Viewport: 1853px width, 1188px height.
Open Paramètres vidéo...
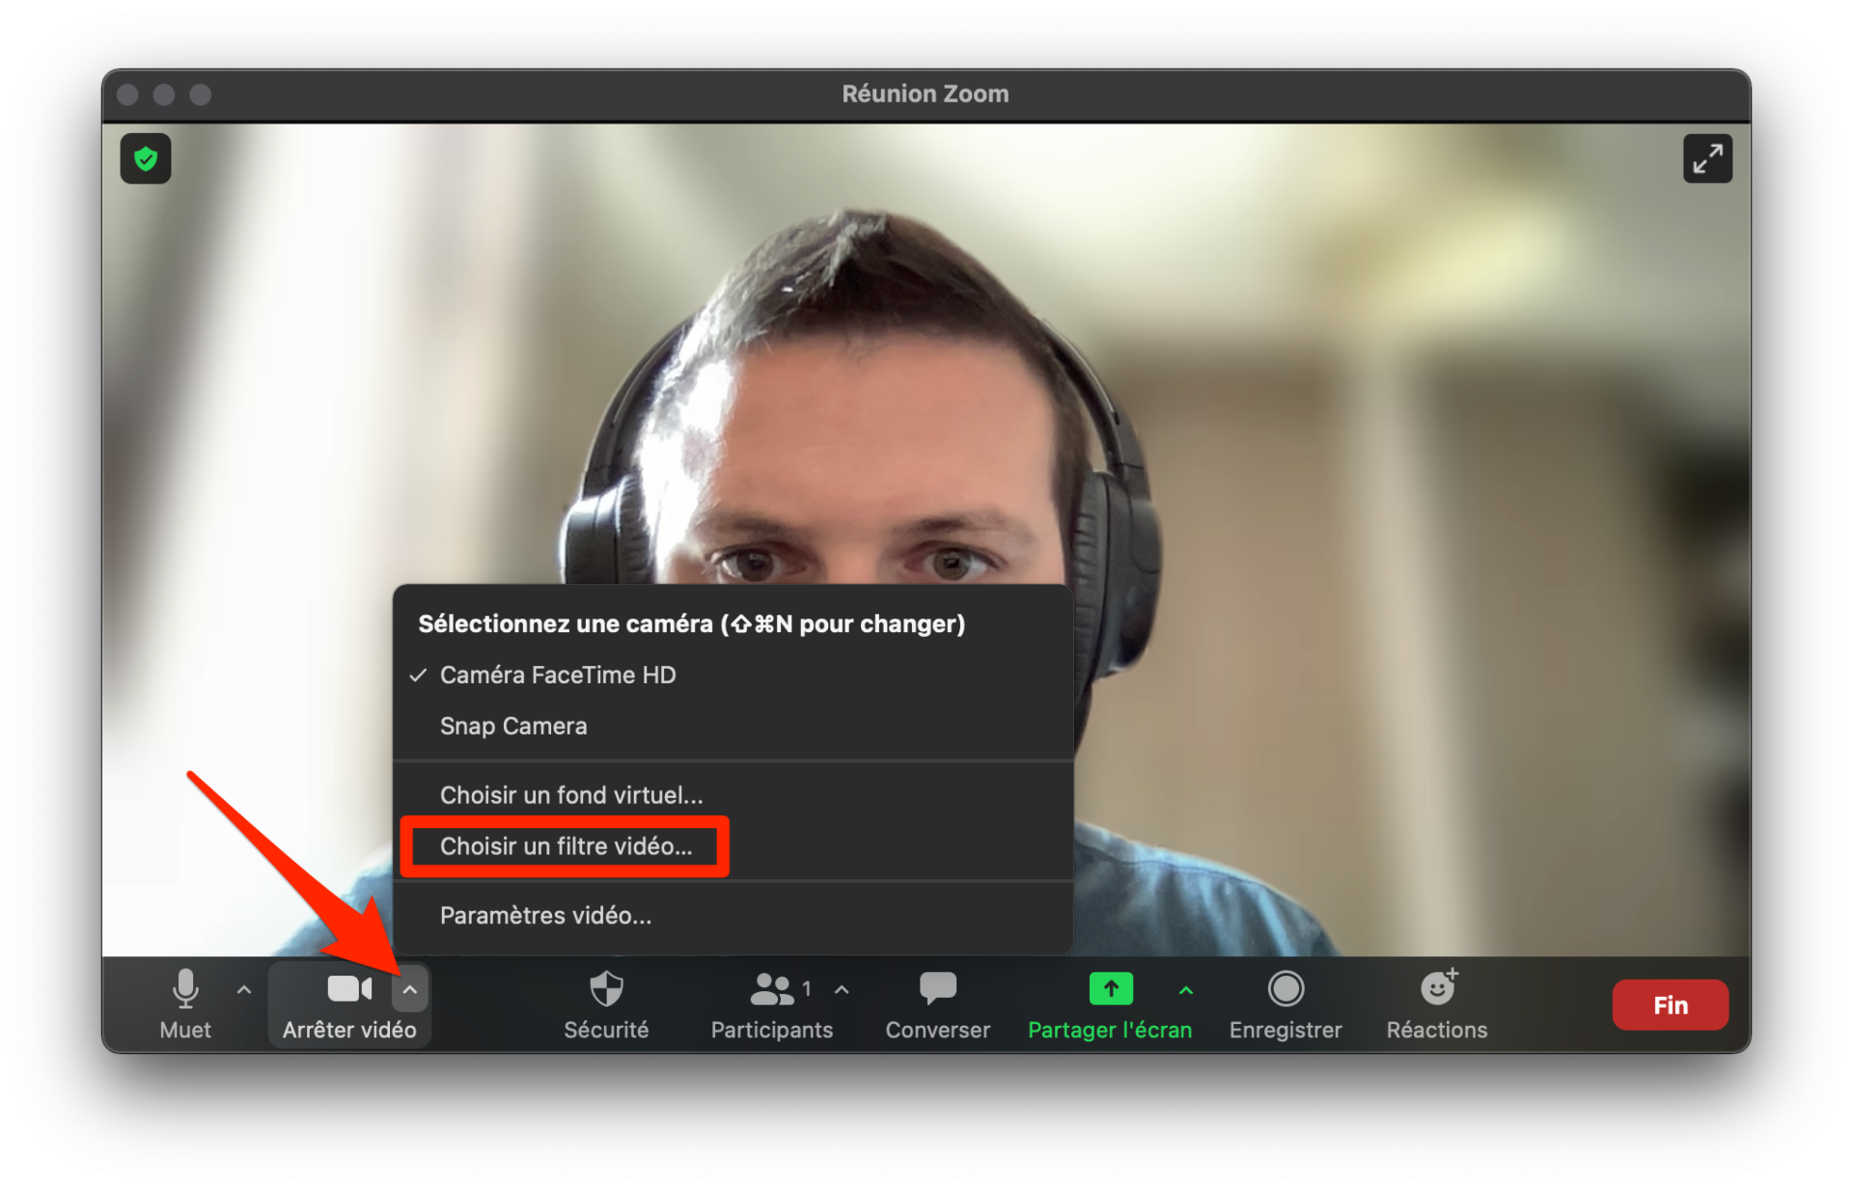coord(733,916)
